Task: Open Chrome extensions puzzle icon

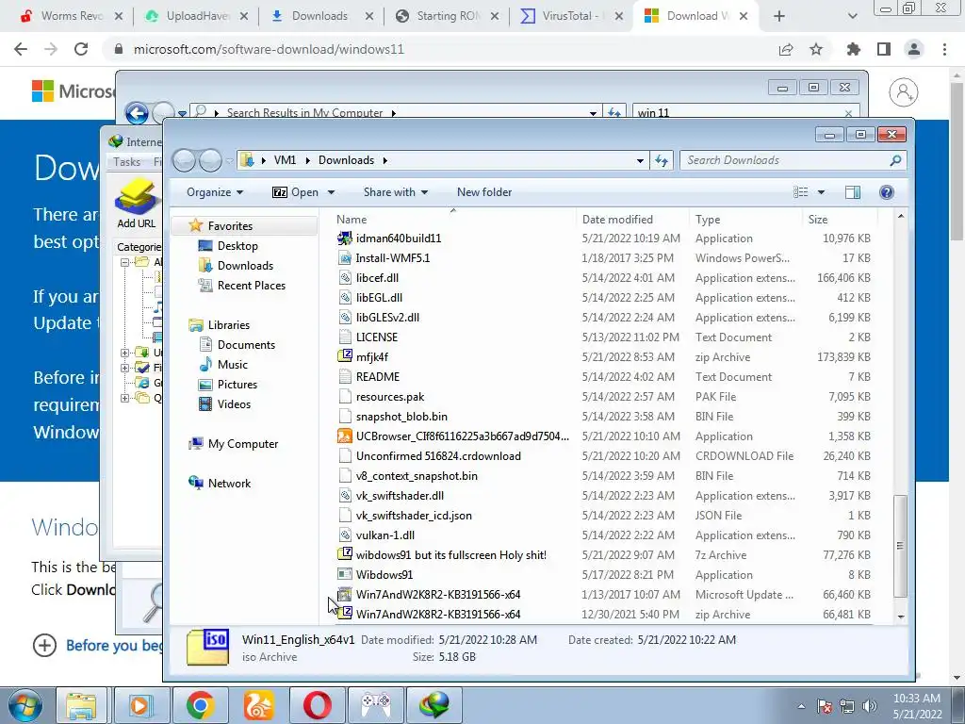Action: 853,49
